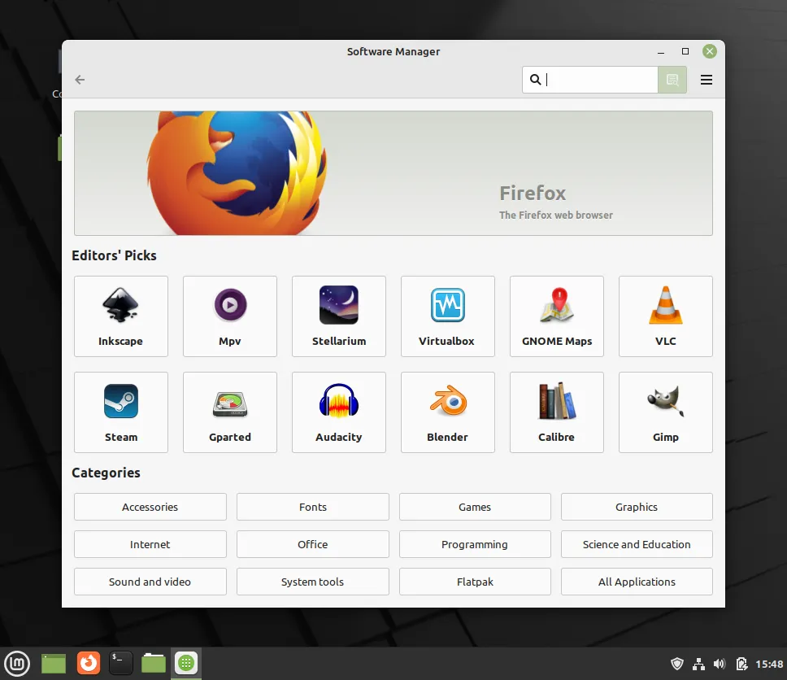Open the Gparted app tile
Image resolution: width=787 pixels, height=680 pixels.
[x=230, y=412]
